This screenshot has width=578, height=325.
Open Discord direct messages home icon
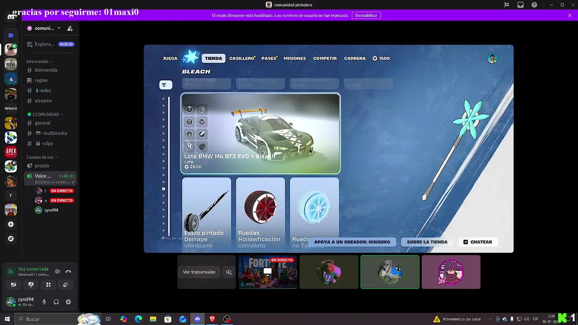(11, 17)
